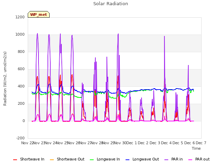This screenshot has height=166, width=222.
Task: Click the 800 y-axis tick label
Action: pyautogui.click(x=21, y=52)
